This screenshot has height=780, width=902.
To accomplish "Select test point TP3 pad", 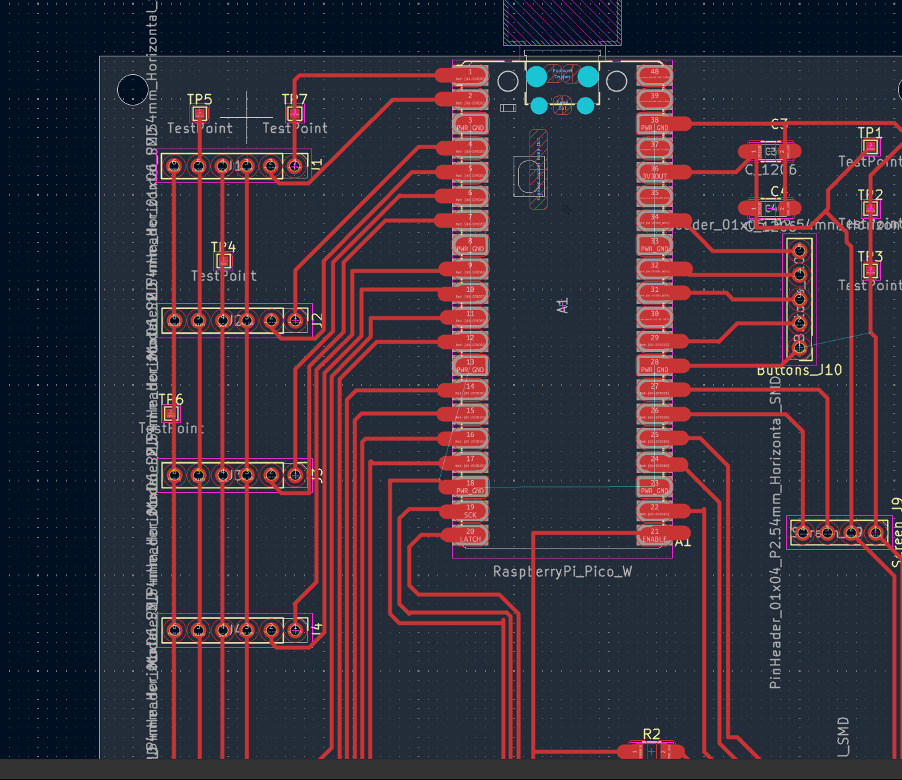I will pyautogui.click(x=871, y=271).
